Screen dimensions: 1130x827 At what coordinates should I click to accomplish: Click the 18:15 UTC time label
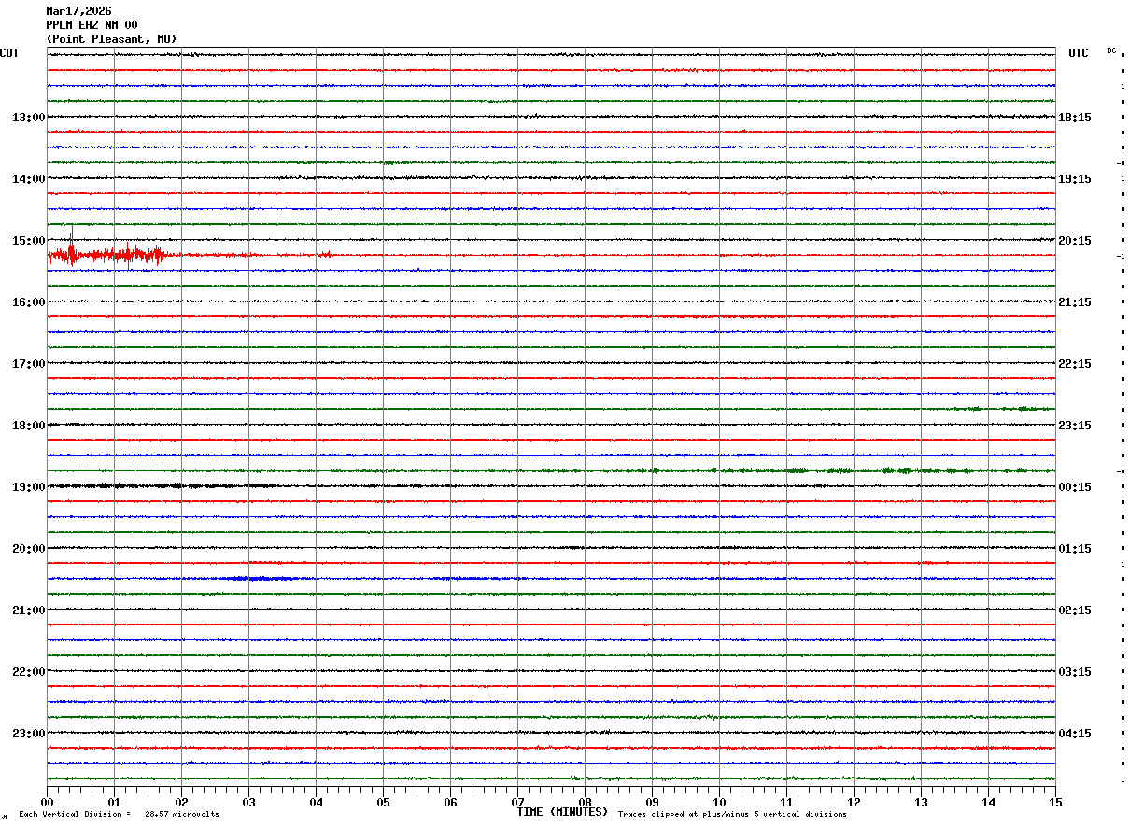1075,118
